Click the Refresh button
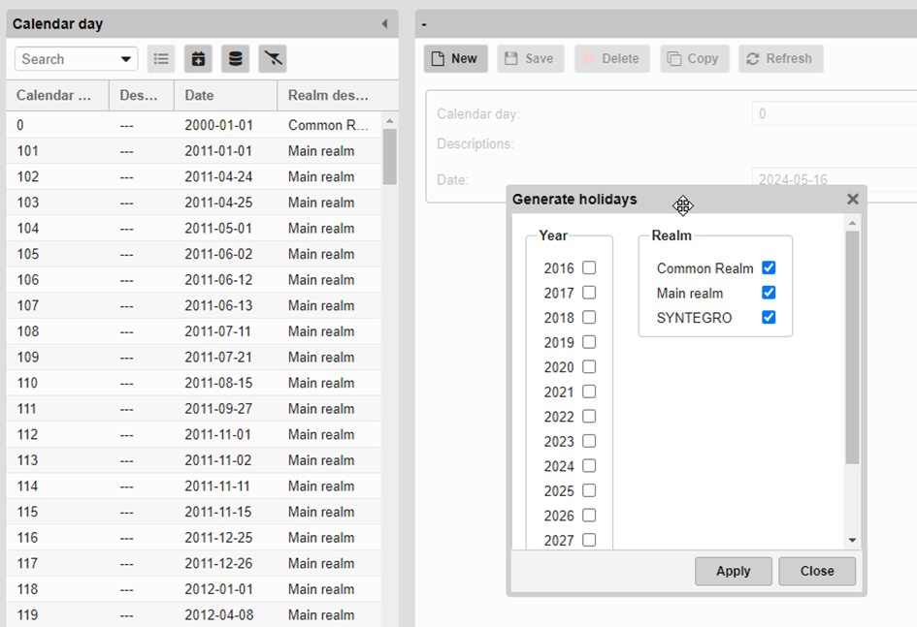The width and height of the screenshot is (917, 627). pos(780,58)
